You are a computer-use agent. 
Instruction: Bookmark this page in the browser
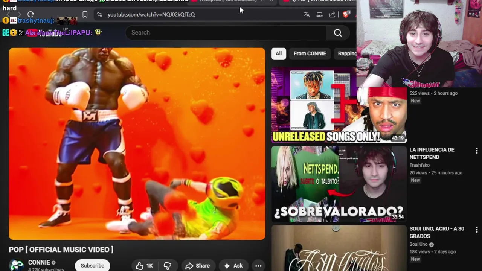click(x=85, y=14)
